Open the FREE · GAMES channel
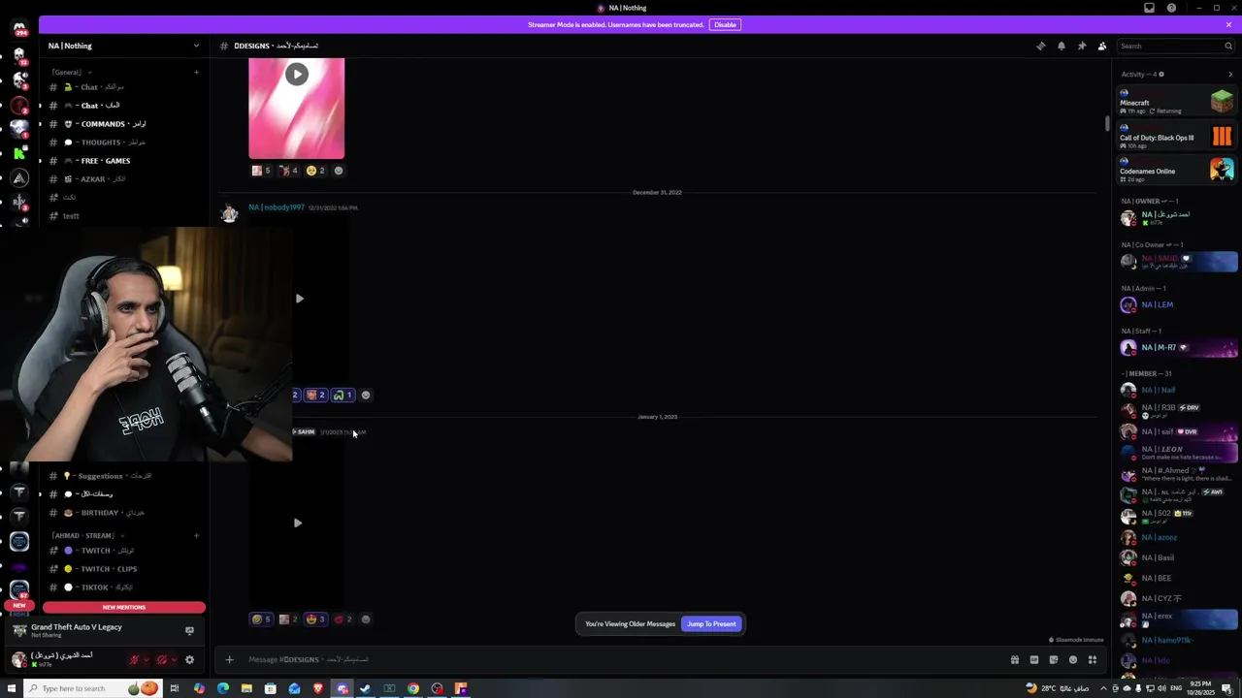Image resolution: width=1242 pixels, height=698 pixels. [123, 161]
